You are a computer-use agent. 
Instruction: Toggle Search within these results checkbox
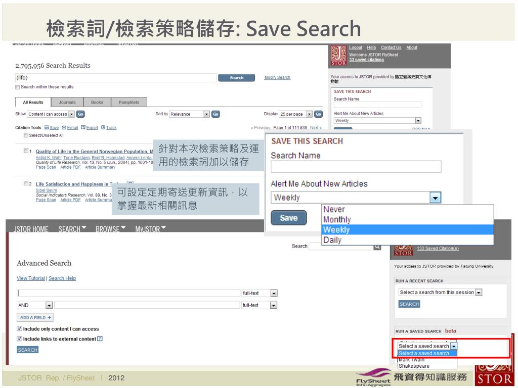[18, 87]
